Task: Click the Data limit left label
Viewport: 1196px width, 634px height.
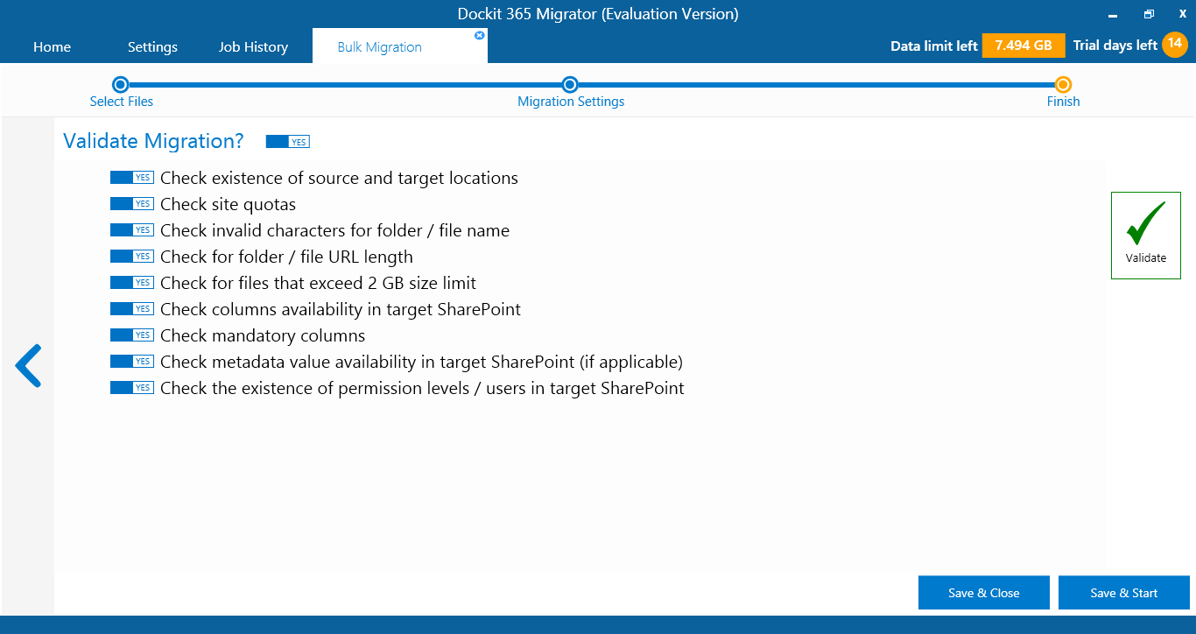Action: tap(933, 46)
